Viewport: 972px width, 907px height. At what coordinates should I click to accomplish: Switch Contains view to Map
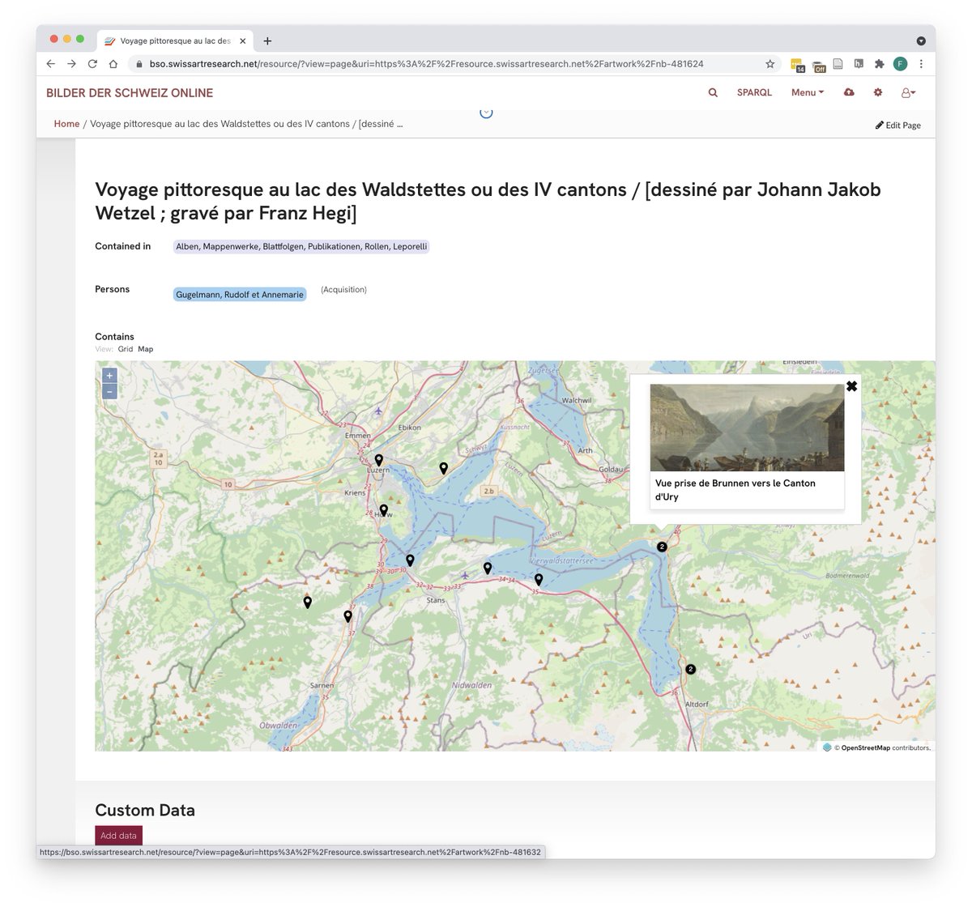point(145,349)
